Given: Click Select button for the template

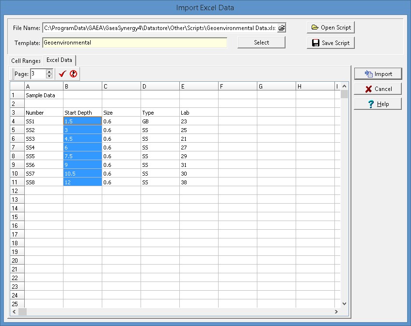Looking at the screenshot, I should point(261,43).
